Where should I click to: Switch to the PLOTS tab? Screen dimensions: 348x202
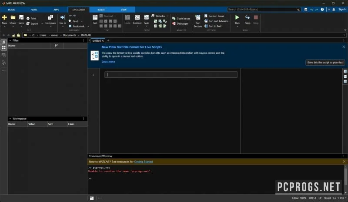click(x=34, y=10)
